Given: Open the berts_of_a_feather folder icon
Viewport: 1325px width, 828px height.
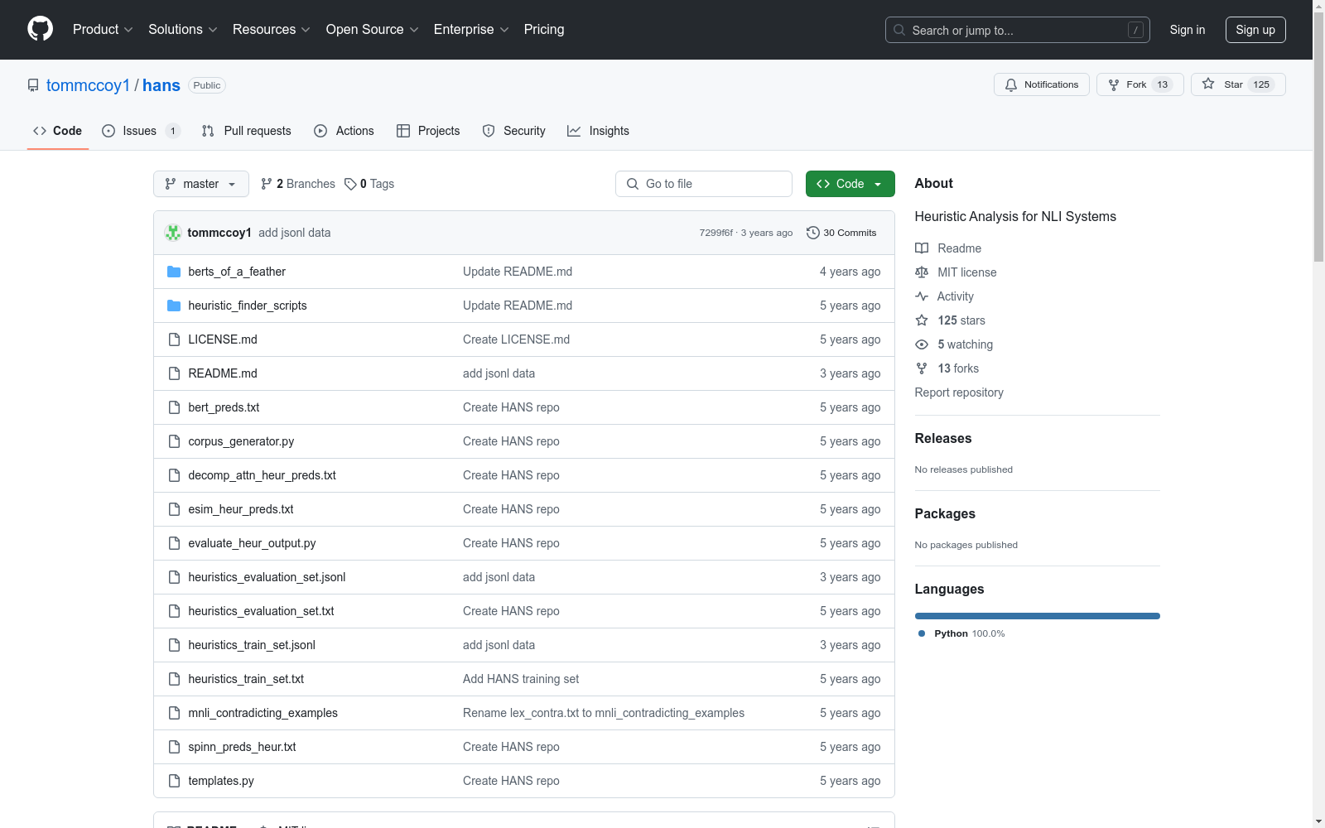Looking at the screenshot, I should [174, 272].
